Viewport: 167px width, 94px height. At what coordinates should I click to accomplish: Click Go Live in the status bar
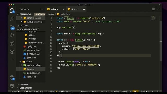[x=126, y=92]
